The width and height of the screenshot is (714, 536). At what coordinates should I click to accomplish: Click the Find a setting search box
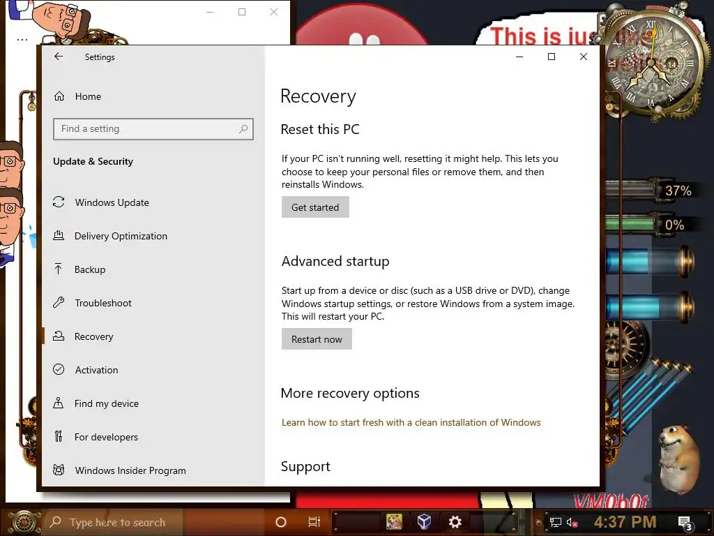[153, 129]
